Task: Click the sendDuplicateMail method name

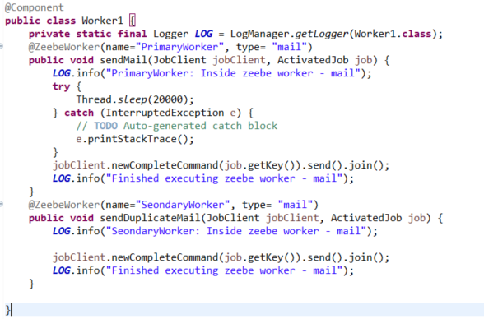Action: [x=150, y=218]
